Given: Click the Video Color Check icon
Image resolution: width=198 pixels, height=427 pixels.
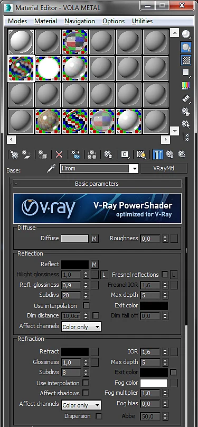Looking at the screenshot, I should click(186, 86).
